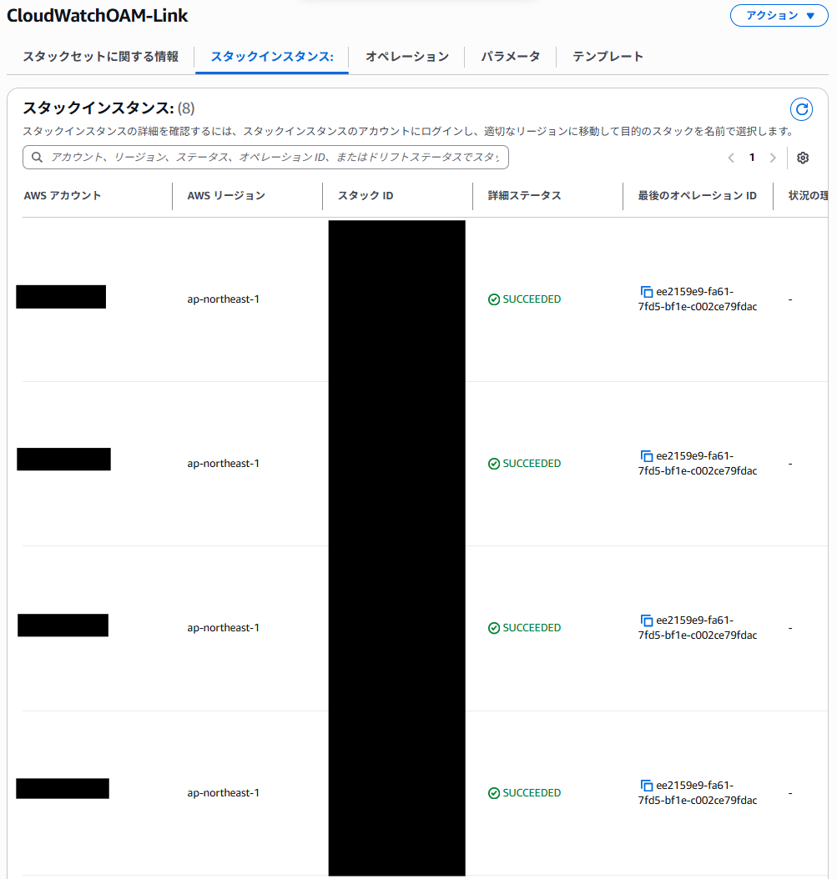The image size is (837, 879).
Task: Open the アクション dropdown menu
Action: point(778,15)
